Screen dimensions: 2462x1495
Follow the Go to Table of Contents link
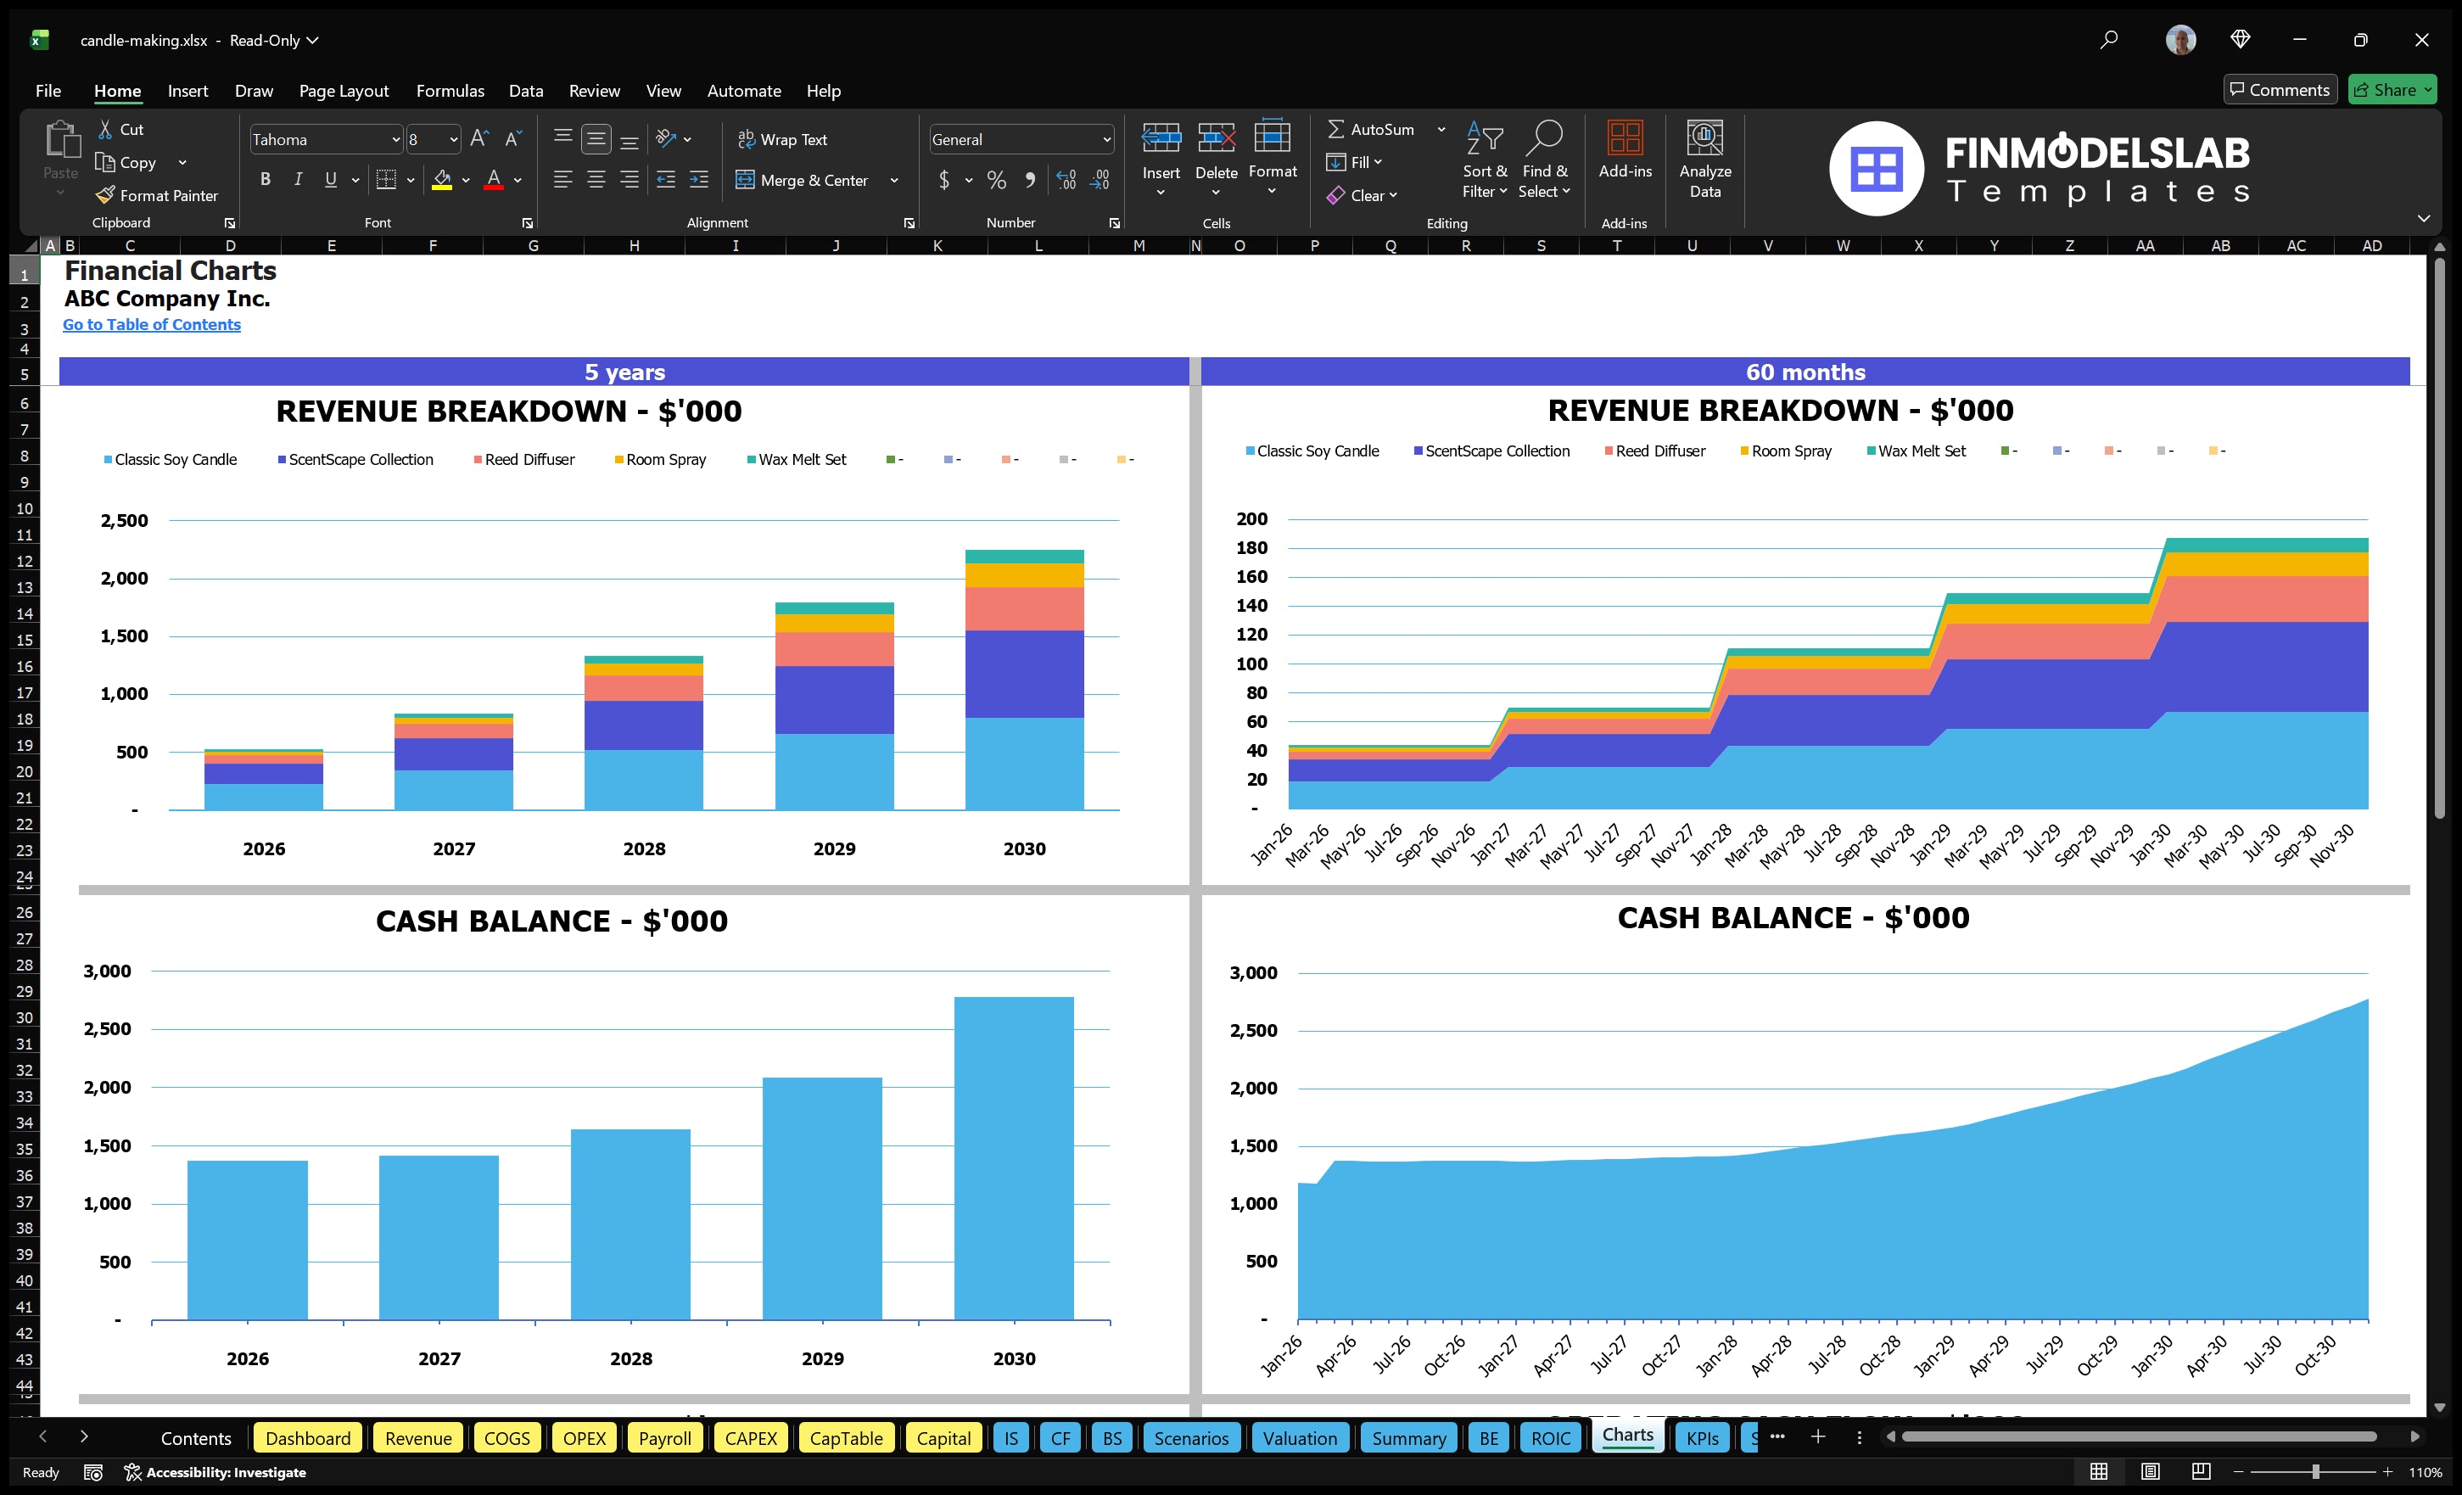tap(152, 324)
